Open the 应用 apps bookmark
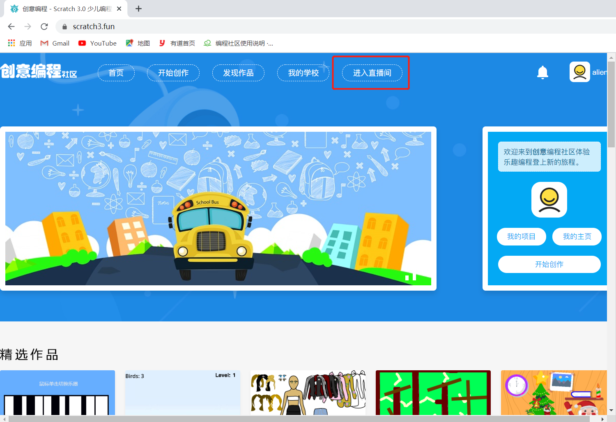 (x=20, y=43)
